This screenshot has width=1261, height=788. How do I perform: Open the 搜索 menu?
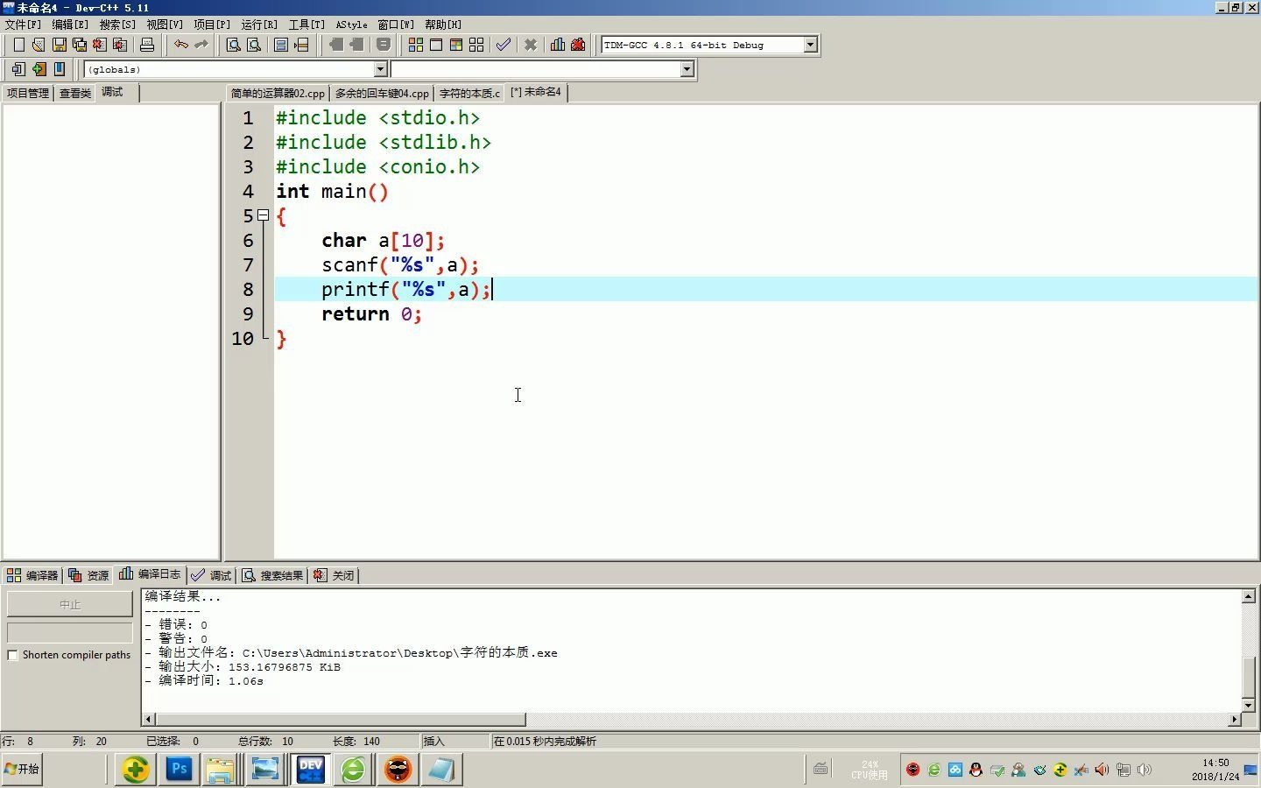click(x=117, y=25)
